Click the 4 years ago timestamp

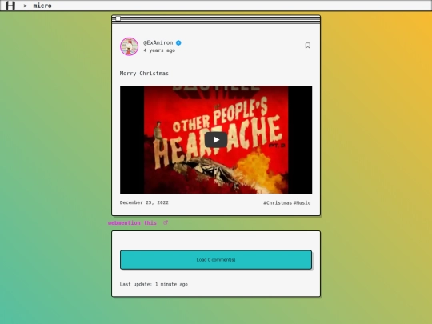pos(159,50)
